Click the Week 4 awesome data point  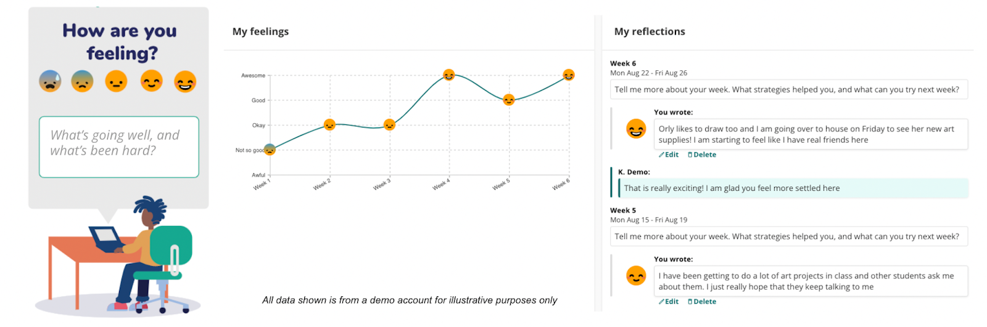pos(449,75)
